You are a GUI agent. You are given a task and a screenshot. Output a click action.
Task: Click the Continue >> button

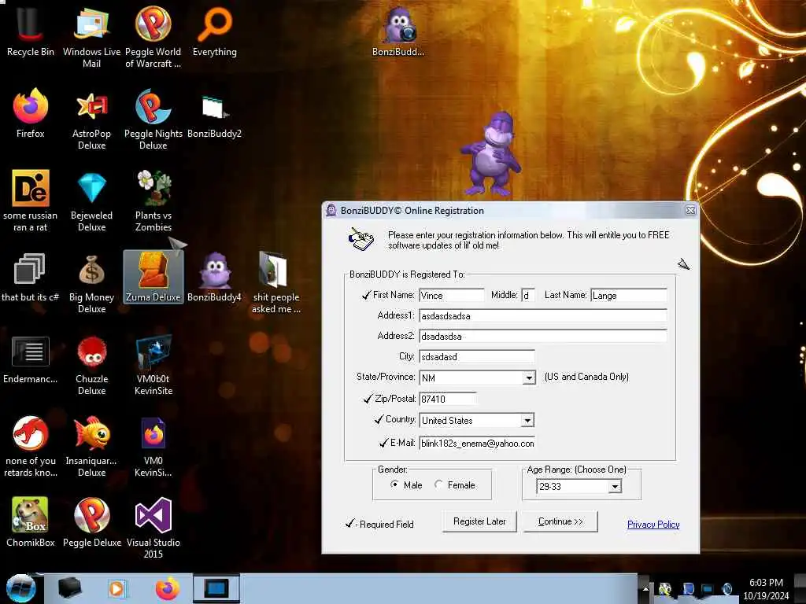[560, 521]
